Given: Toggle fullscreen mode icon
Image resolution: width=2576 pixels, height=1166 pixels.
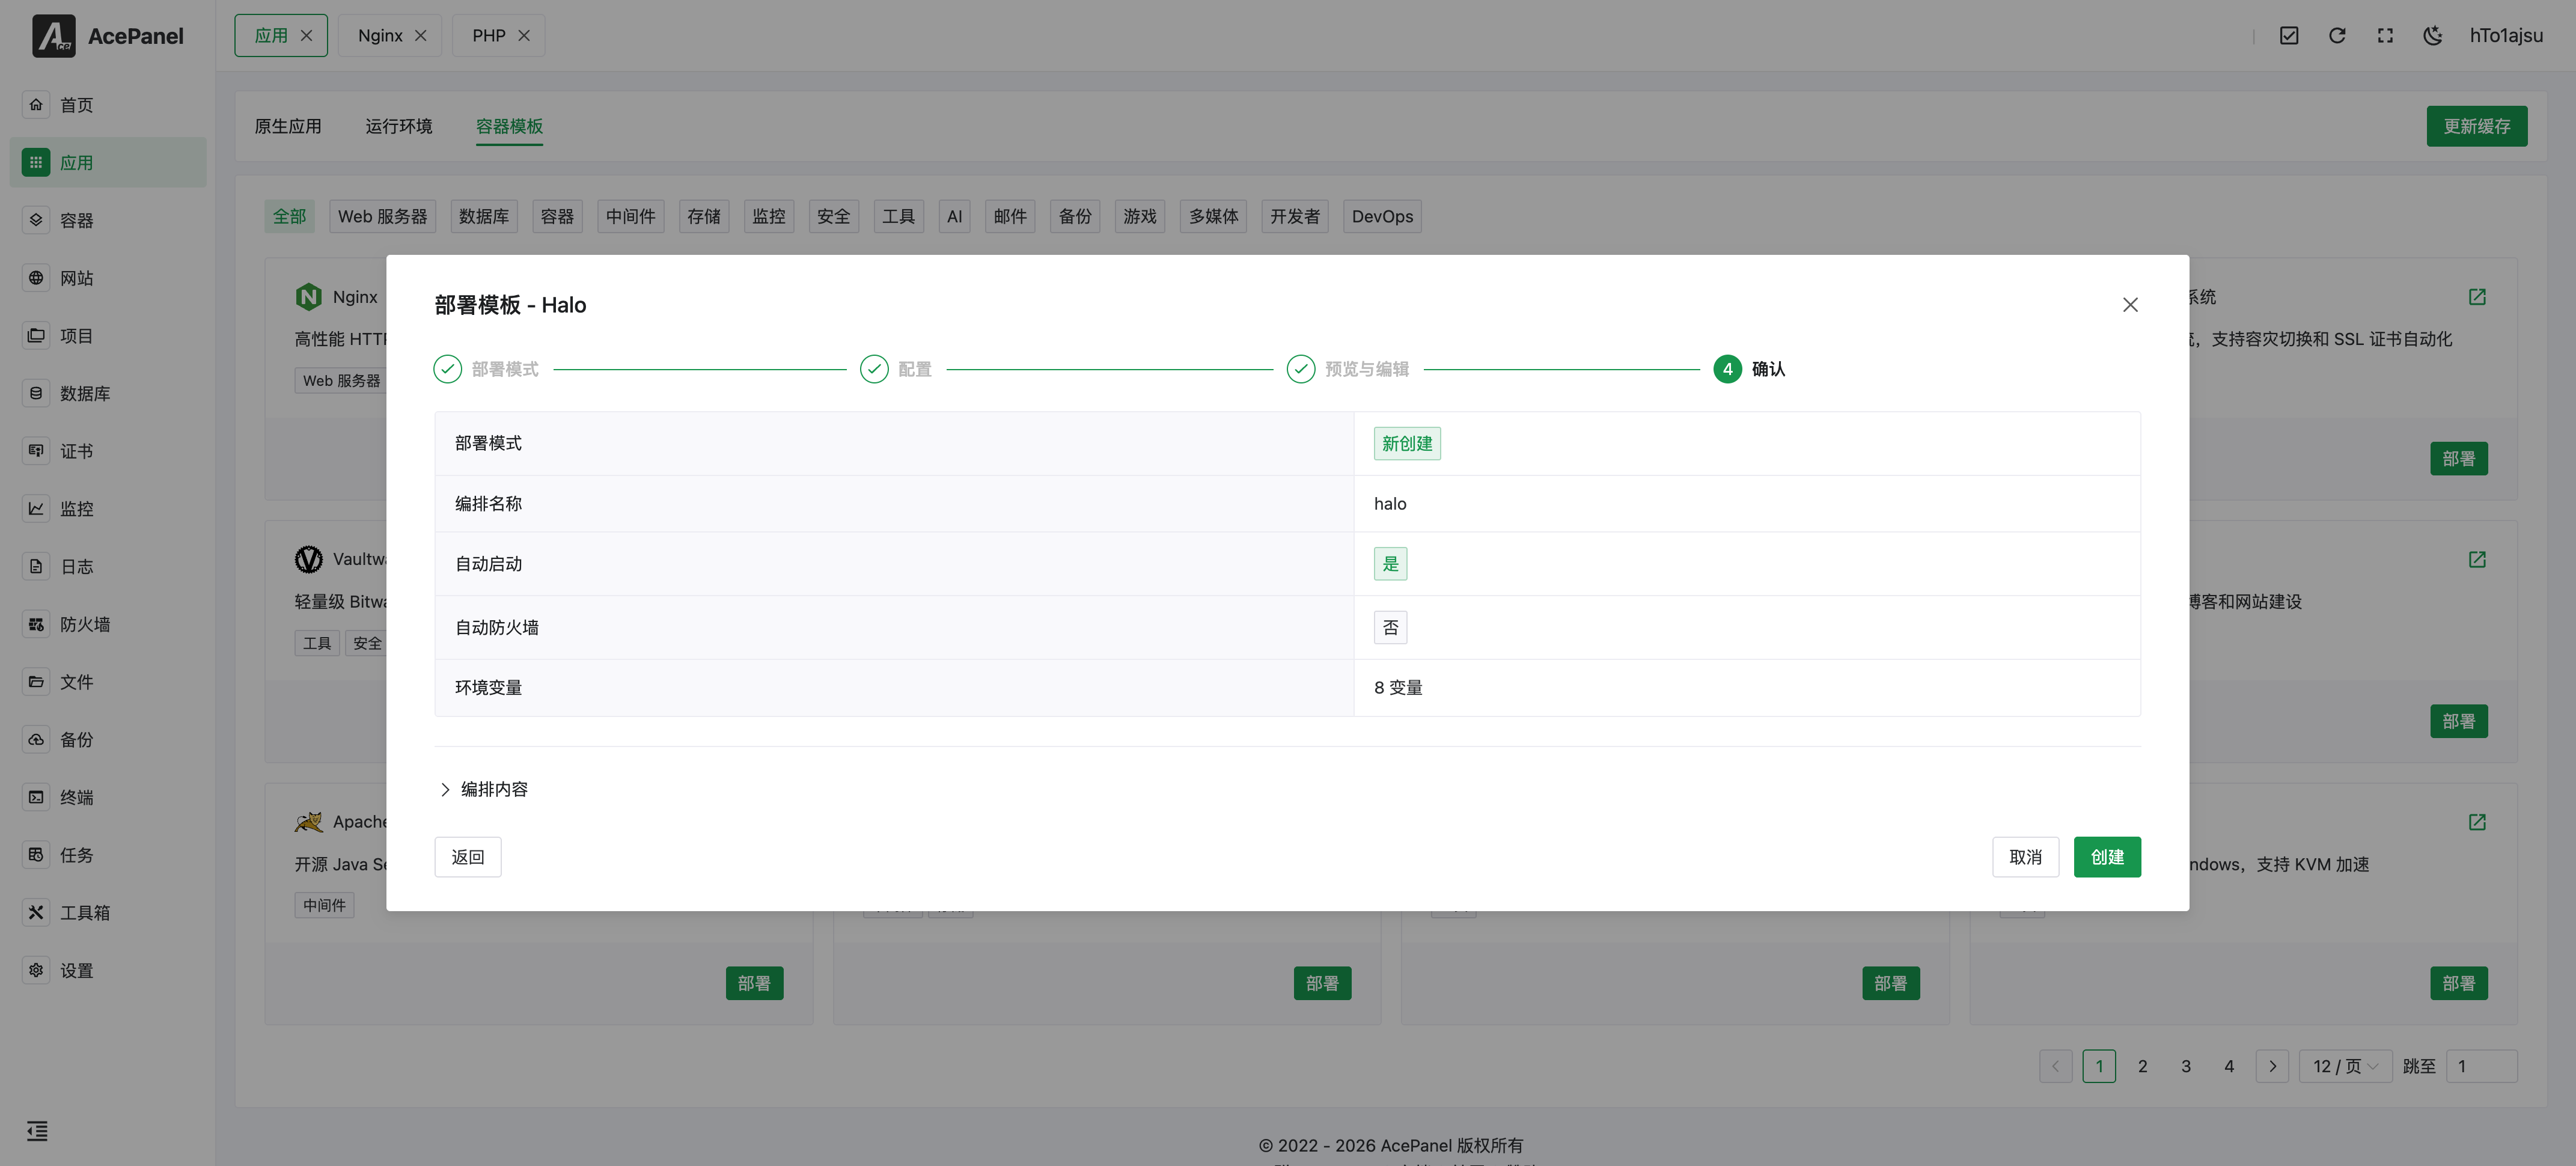Looking at the screenshot, I should [2385, 36].
